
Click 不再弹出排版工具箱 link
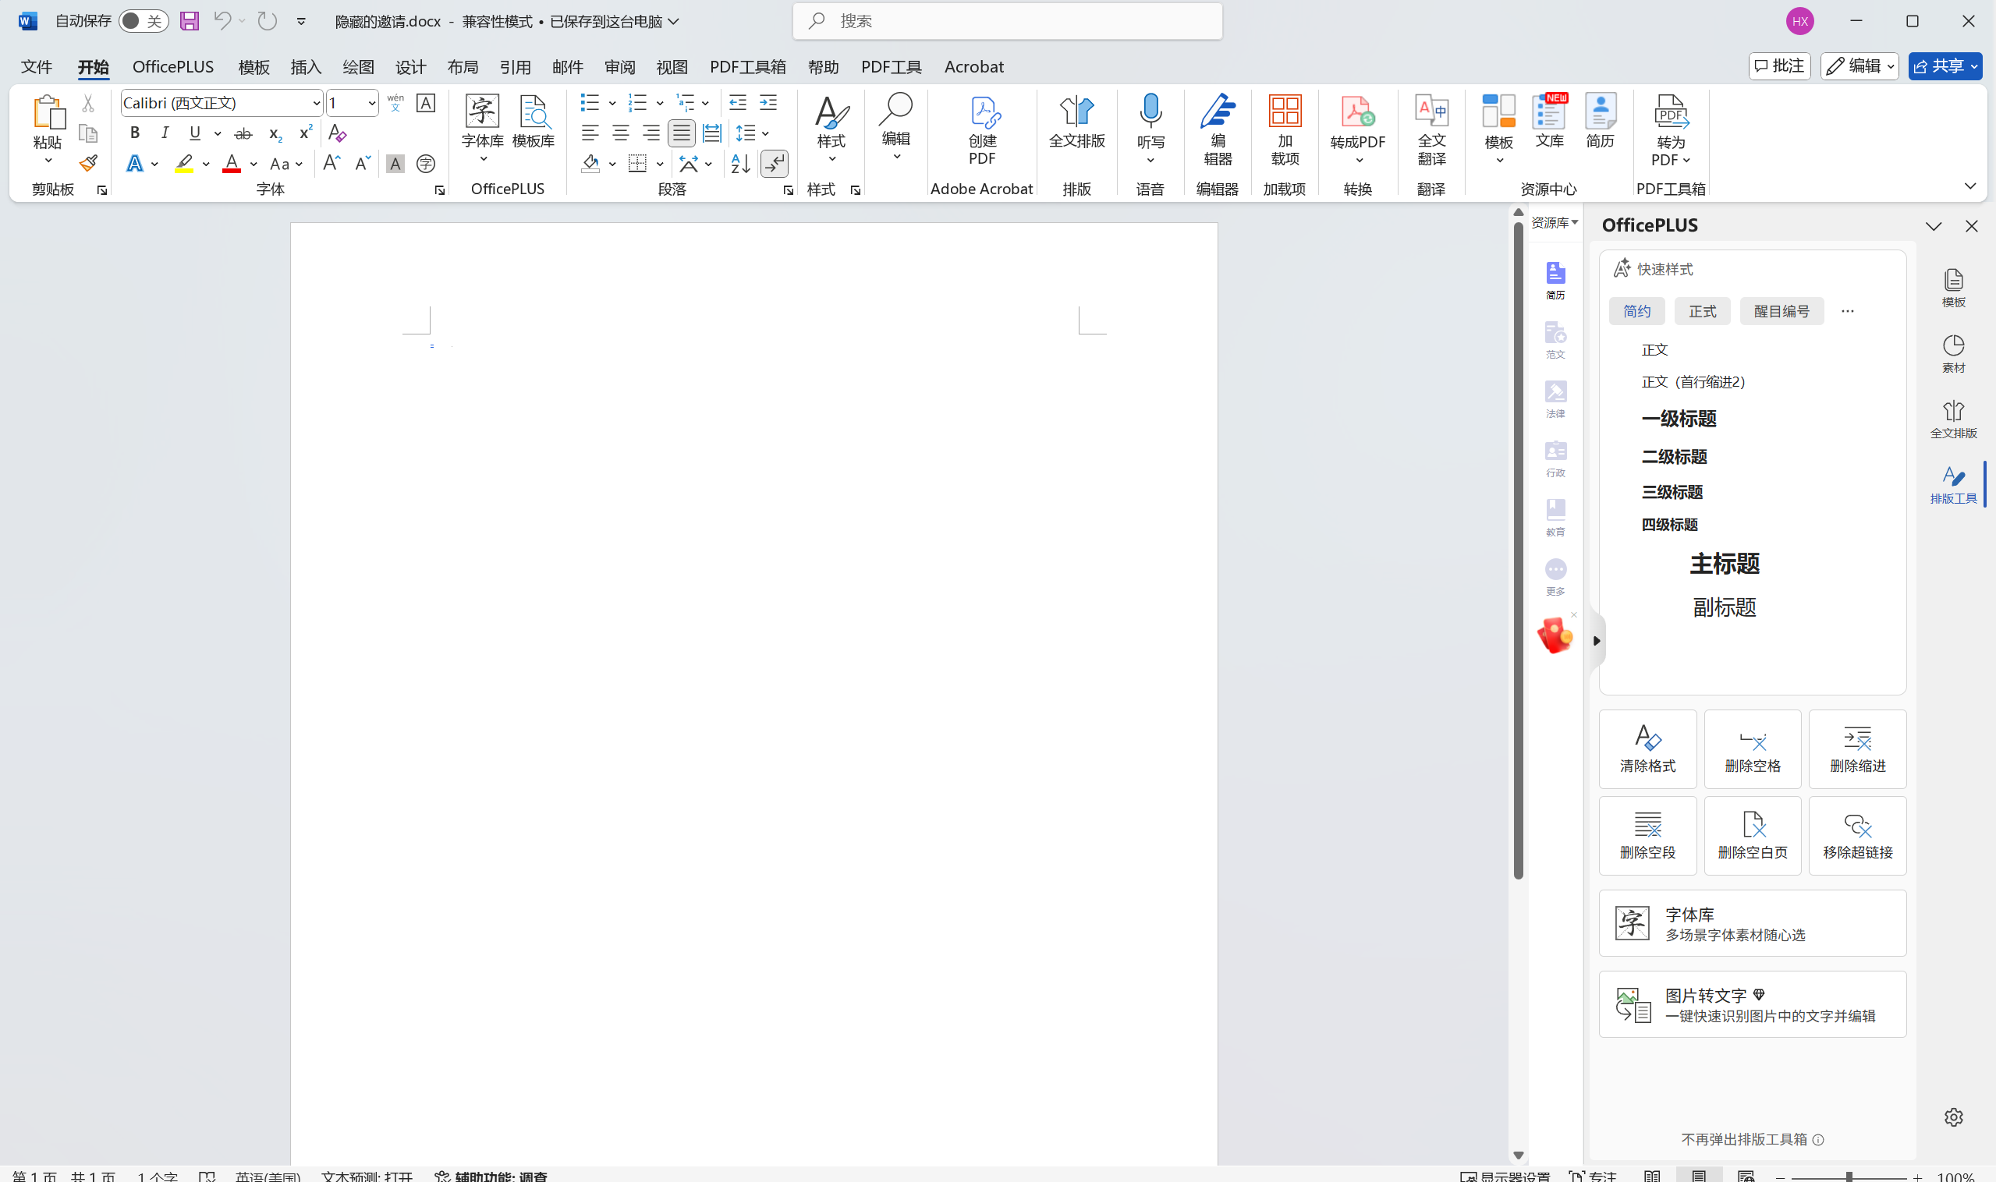coord(1744,1139)
